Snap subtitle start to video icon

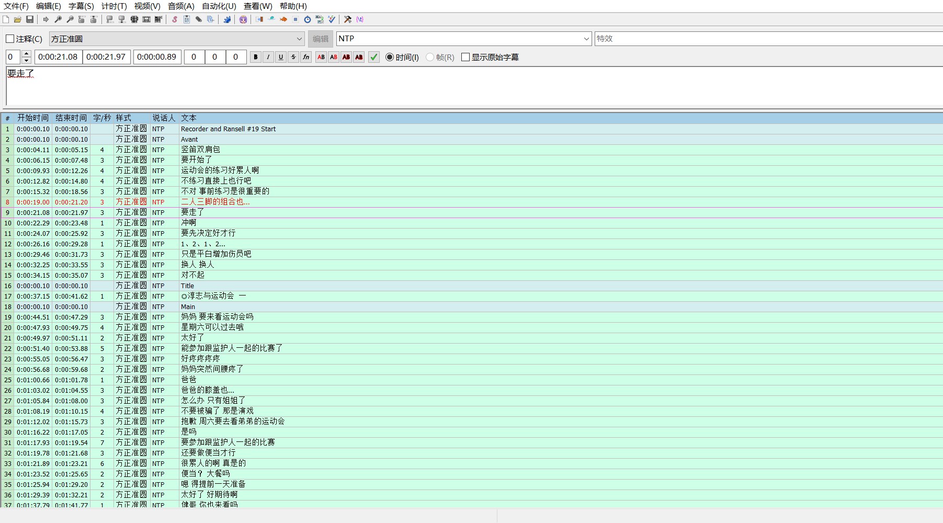point(110,19)
